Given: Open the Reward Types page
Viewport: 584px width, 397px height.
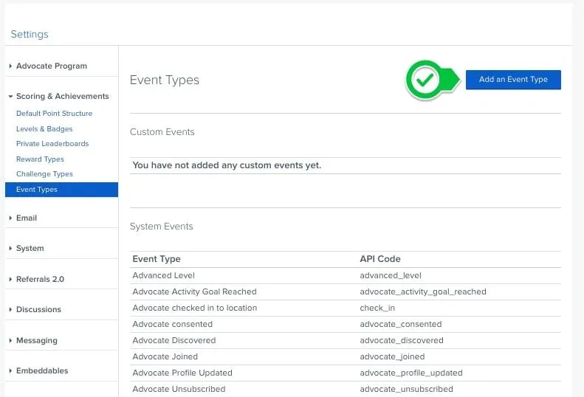Looking at the screenshot, I should [40, 159].
